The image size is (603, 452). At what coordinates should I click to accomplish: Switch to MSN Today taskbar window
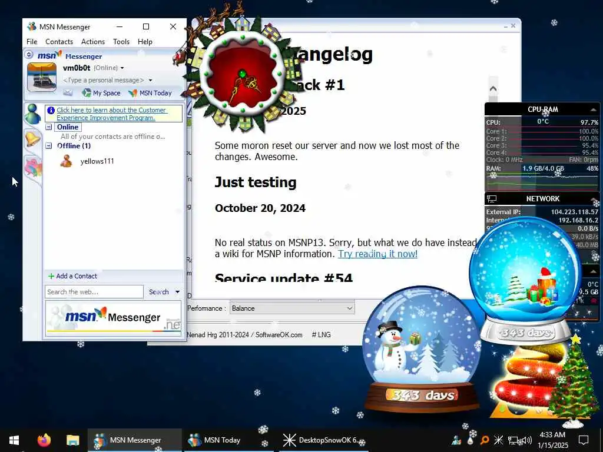(228, 440)
